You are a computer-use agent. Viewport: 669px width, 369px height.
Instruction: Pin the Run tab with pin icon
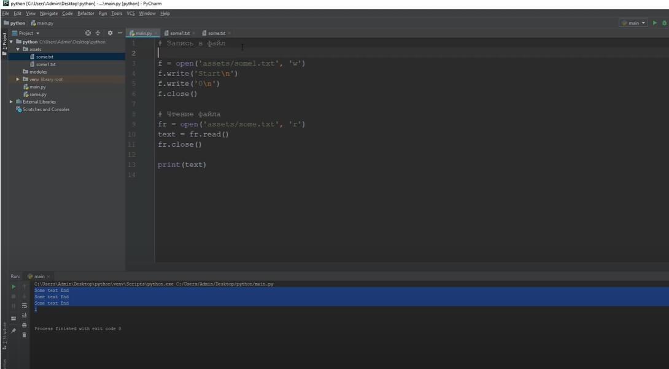pyautogui.click(x=14, y=330)
